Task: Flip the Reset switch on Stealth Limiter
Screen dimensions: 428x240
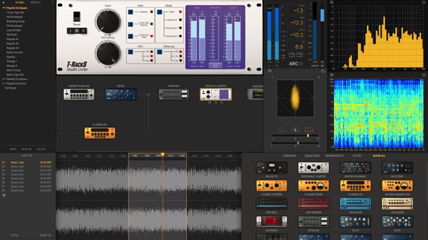Action: coord(77,17)
